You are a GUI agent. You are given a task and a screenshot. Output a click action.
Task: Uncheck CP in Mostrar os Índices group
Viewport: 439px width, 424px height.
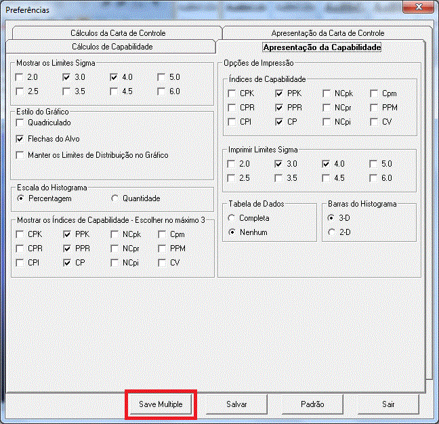point(67,263)
